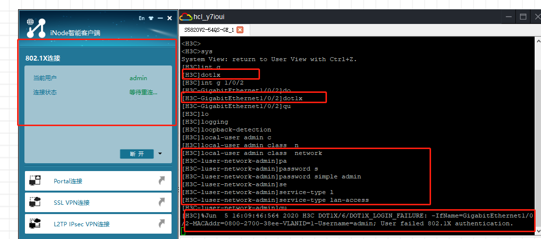The image size is (541, 239).
Task: Click the 'password simple admin' line
Action: (x=271, y=176)
